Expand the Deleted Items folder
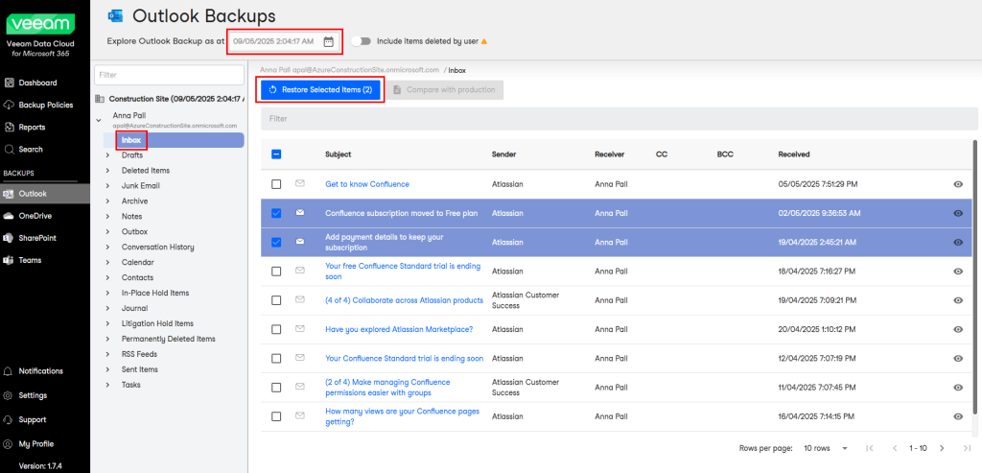 click(107, 171)
